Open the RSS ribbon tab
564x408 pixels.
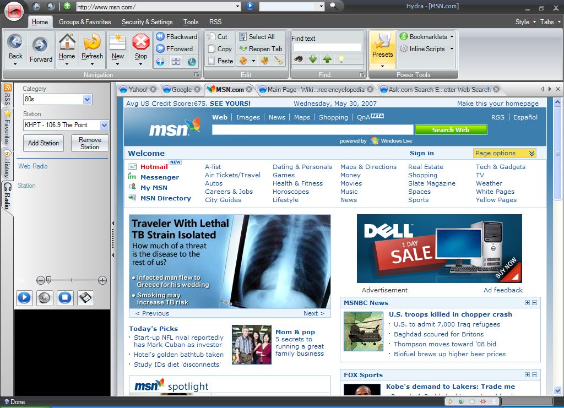pos(215,22)
